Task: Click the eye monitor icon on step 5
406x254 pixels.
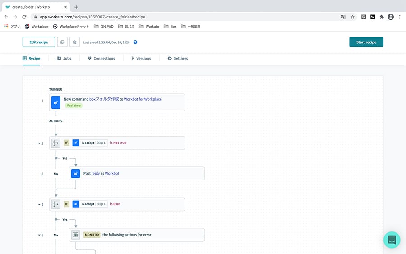Action: coord(75,235)
